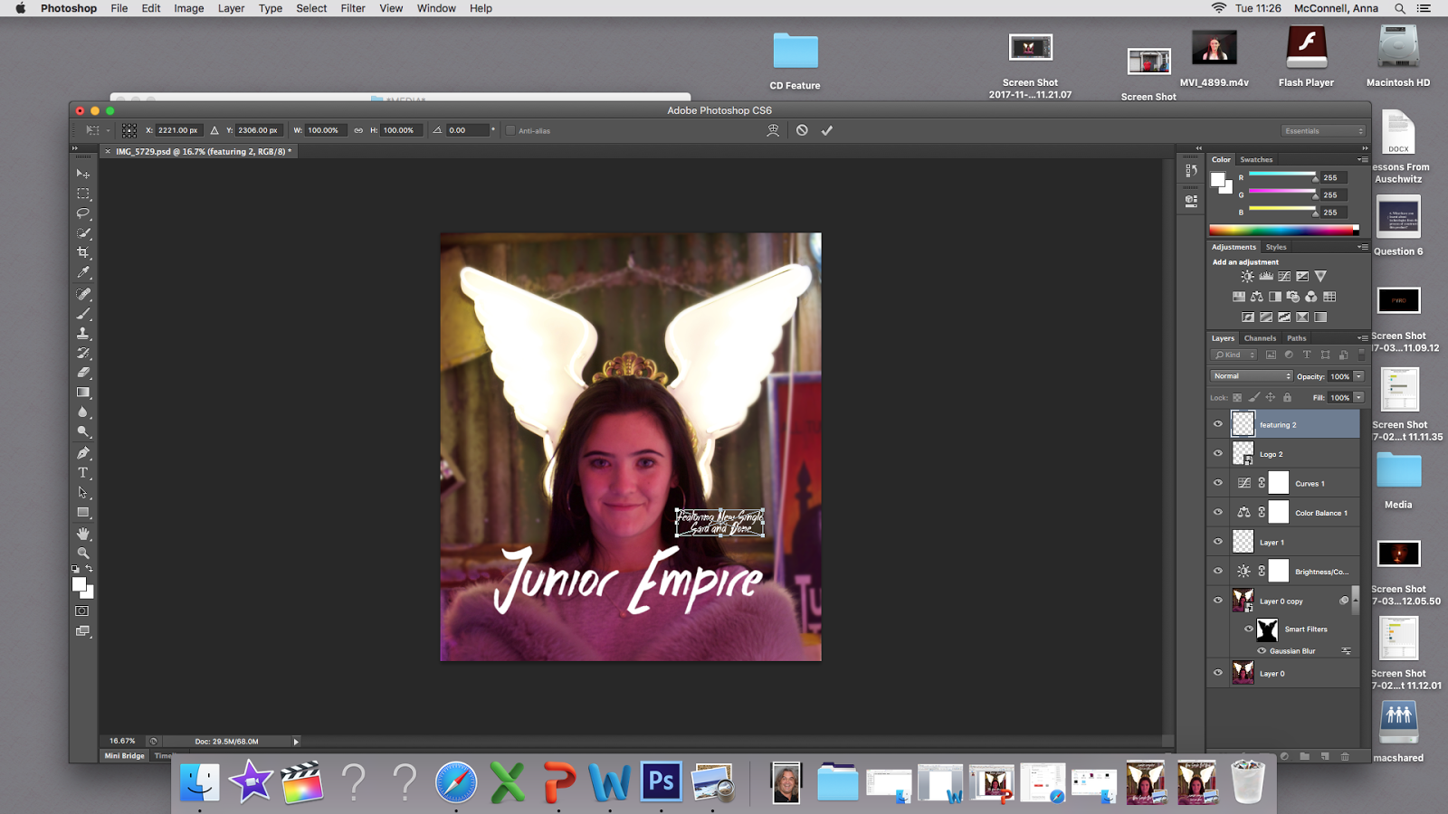Open Safari from the dock
Screen dimensions: 1448x814
point(456,781)
